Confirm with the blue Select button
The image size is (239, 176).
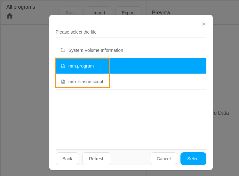pyautogui.click(x=193, y=159)
